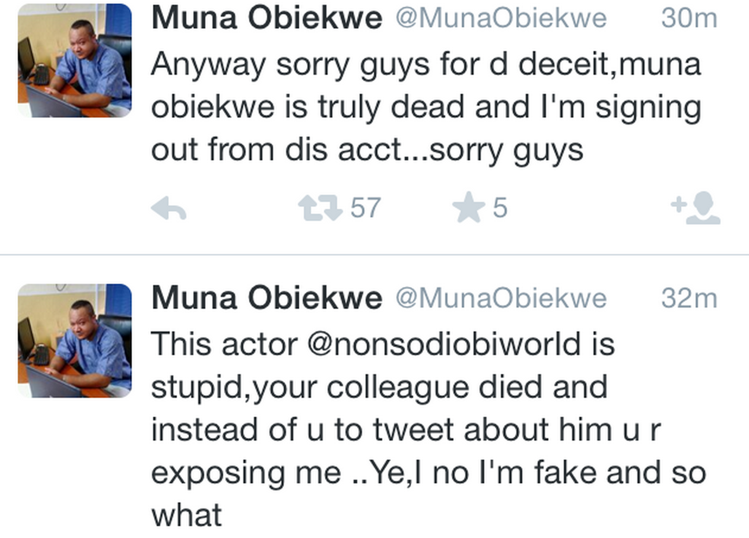Open profile picture on the 32m tweet
The image size is (749, 538).
(x=75, y=340)
